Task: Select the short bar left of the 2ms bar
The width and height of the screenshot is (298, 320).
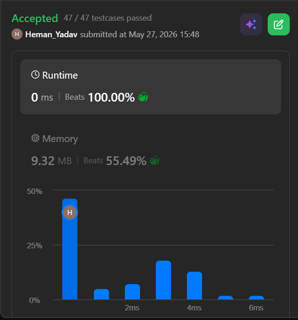Action: pyautogui.click(x=101, y=294)
